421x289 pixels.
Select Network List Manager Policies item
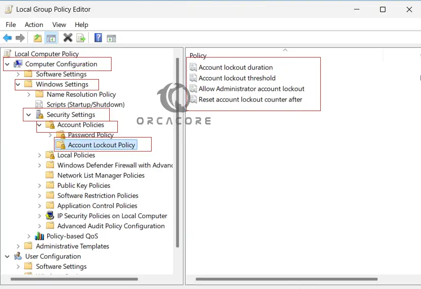(x=101, y=176)
